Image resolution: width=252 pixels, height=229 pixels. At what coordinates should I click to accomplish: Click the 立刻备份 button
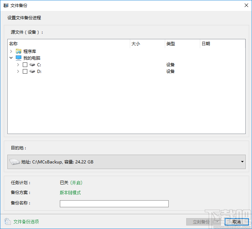pyautogui.click(x=201, y=222)
